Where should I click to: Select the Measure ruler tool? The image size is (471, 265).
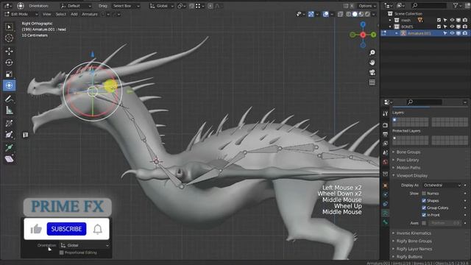(9, 110)
